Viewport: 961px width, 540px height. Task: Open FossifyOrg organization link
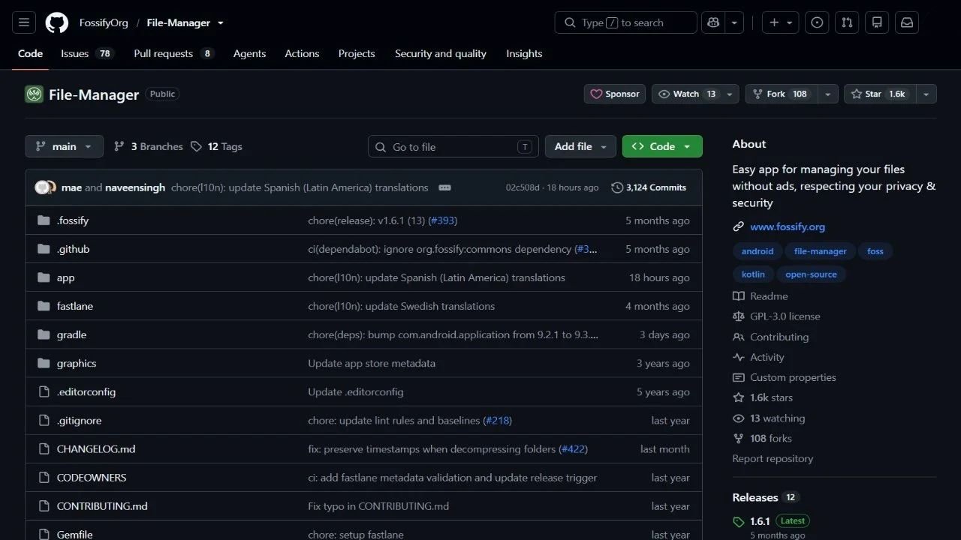(x=104, y=22)
